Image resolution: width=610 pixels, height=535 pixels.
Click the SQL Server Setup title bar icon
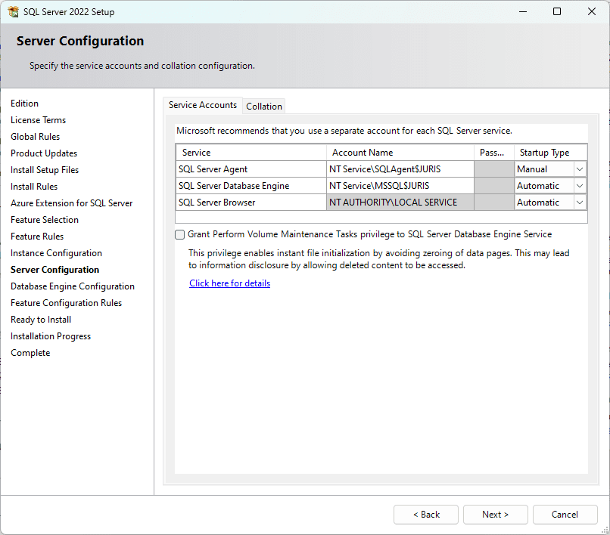tap(14, 11)
